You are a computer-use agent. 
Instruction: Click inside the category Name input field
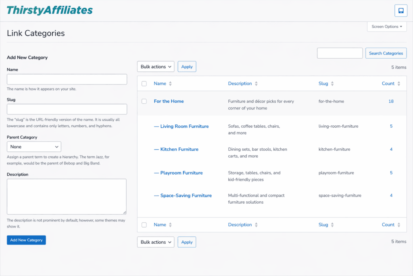[x=67, y=79]
